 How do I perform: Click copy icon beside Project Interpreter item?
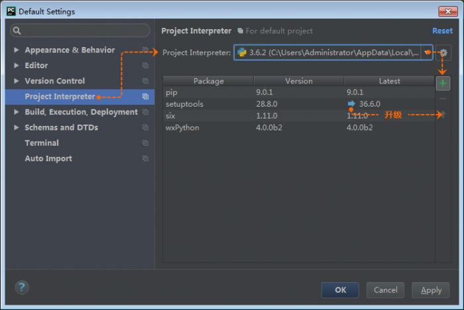click(x=145, y=97)
